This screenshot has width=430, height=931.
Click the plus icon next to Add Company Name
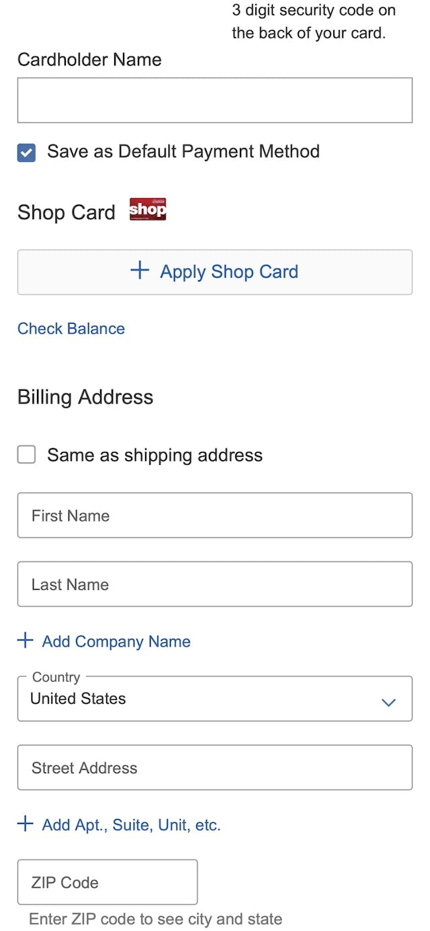(24, 640)
